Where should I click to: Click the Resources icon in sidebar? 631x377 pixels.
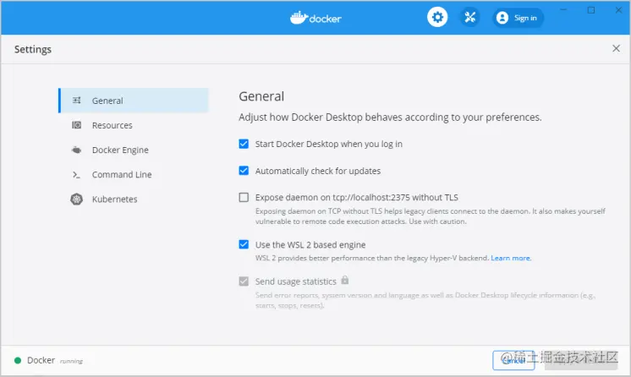coord(76,125)
